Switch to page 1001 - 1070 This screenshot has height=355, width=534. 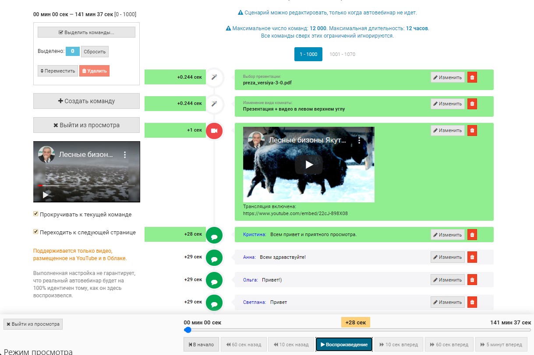(342, 54)
